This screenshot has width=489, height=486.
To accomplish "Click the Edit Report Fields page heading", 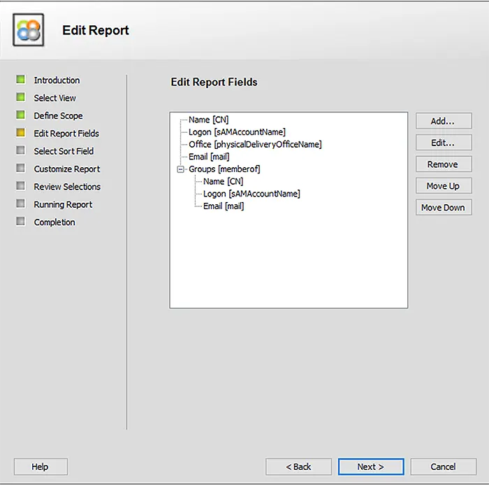I will 214,82.
